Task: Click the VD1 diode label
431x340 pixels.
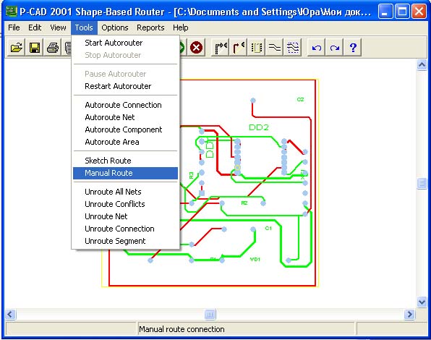Action: (x=255, y=259)
